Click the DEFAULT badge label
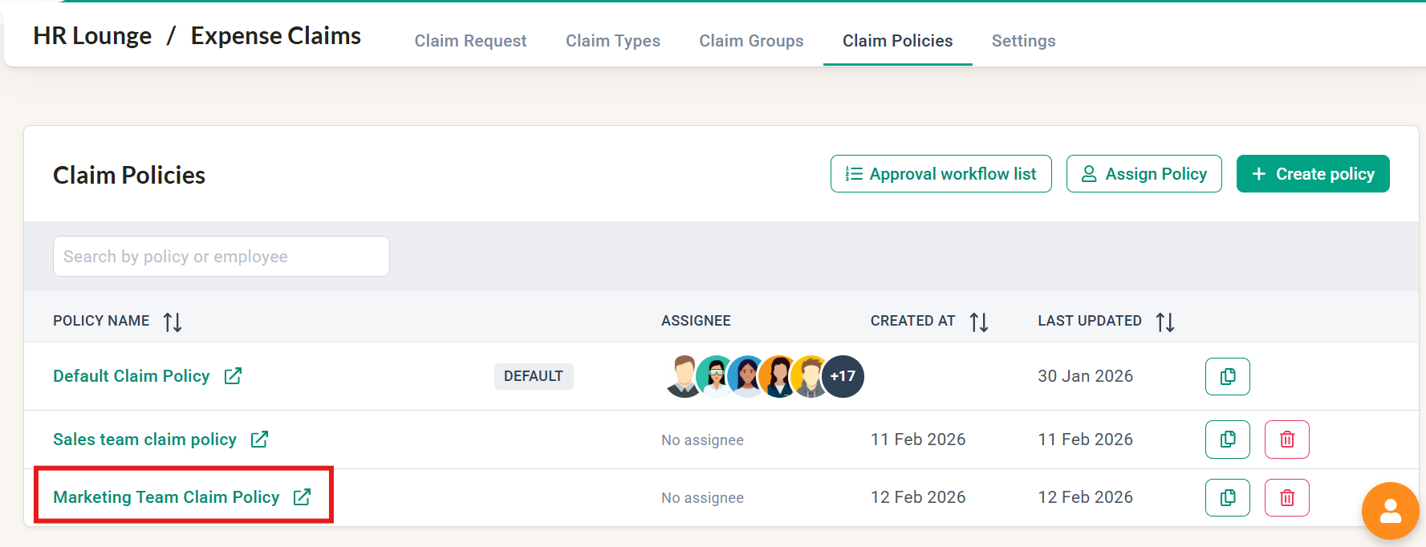This screenshot has width=1426, height=547. coord(534,376)
